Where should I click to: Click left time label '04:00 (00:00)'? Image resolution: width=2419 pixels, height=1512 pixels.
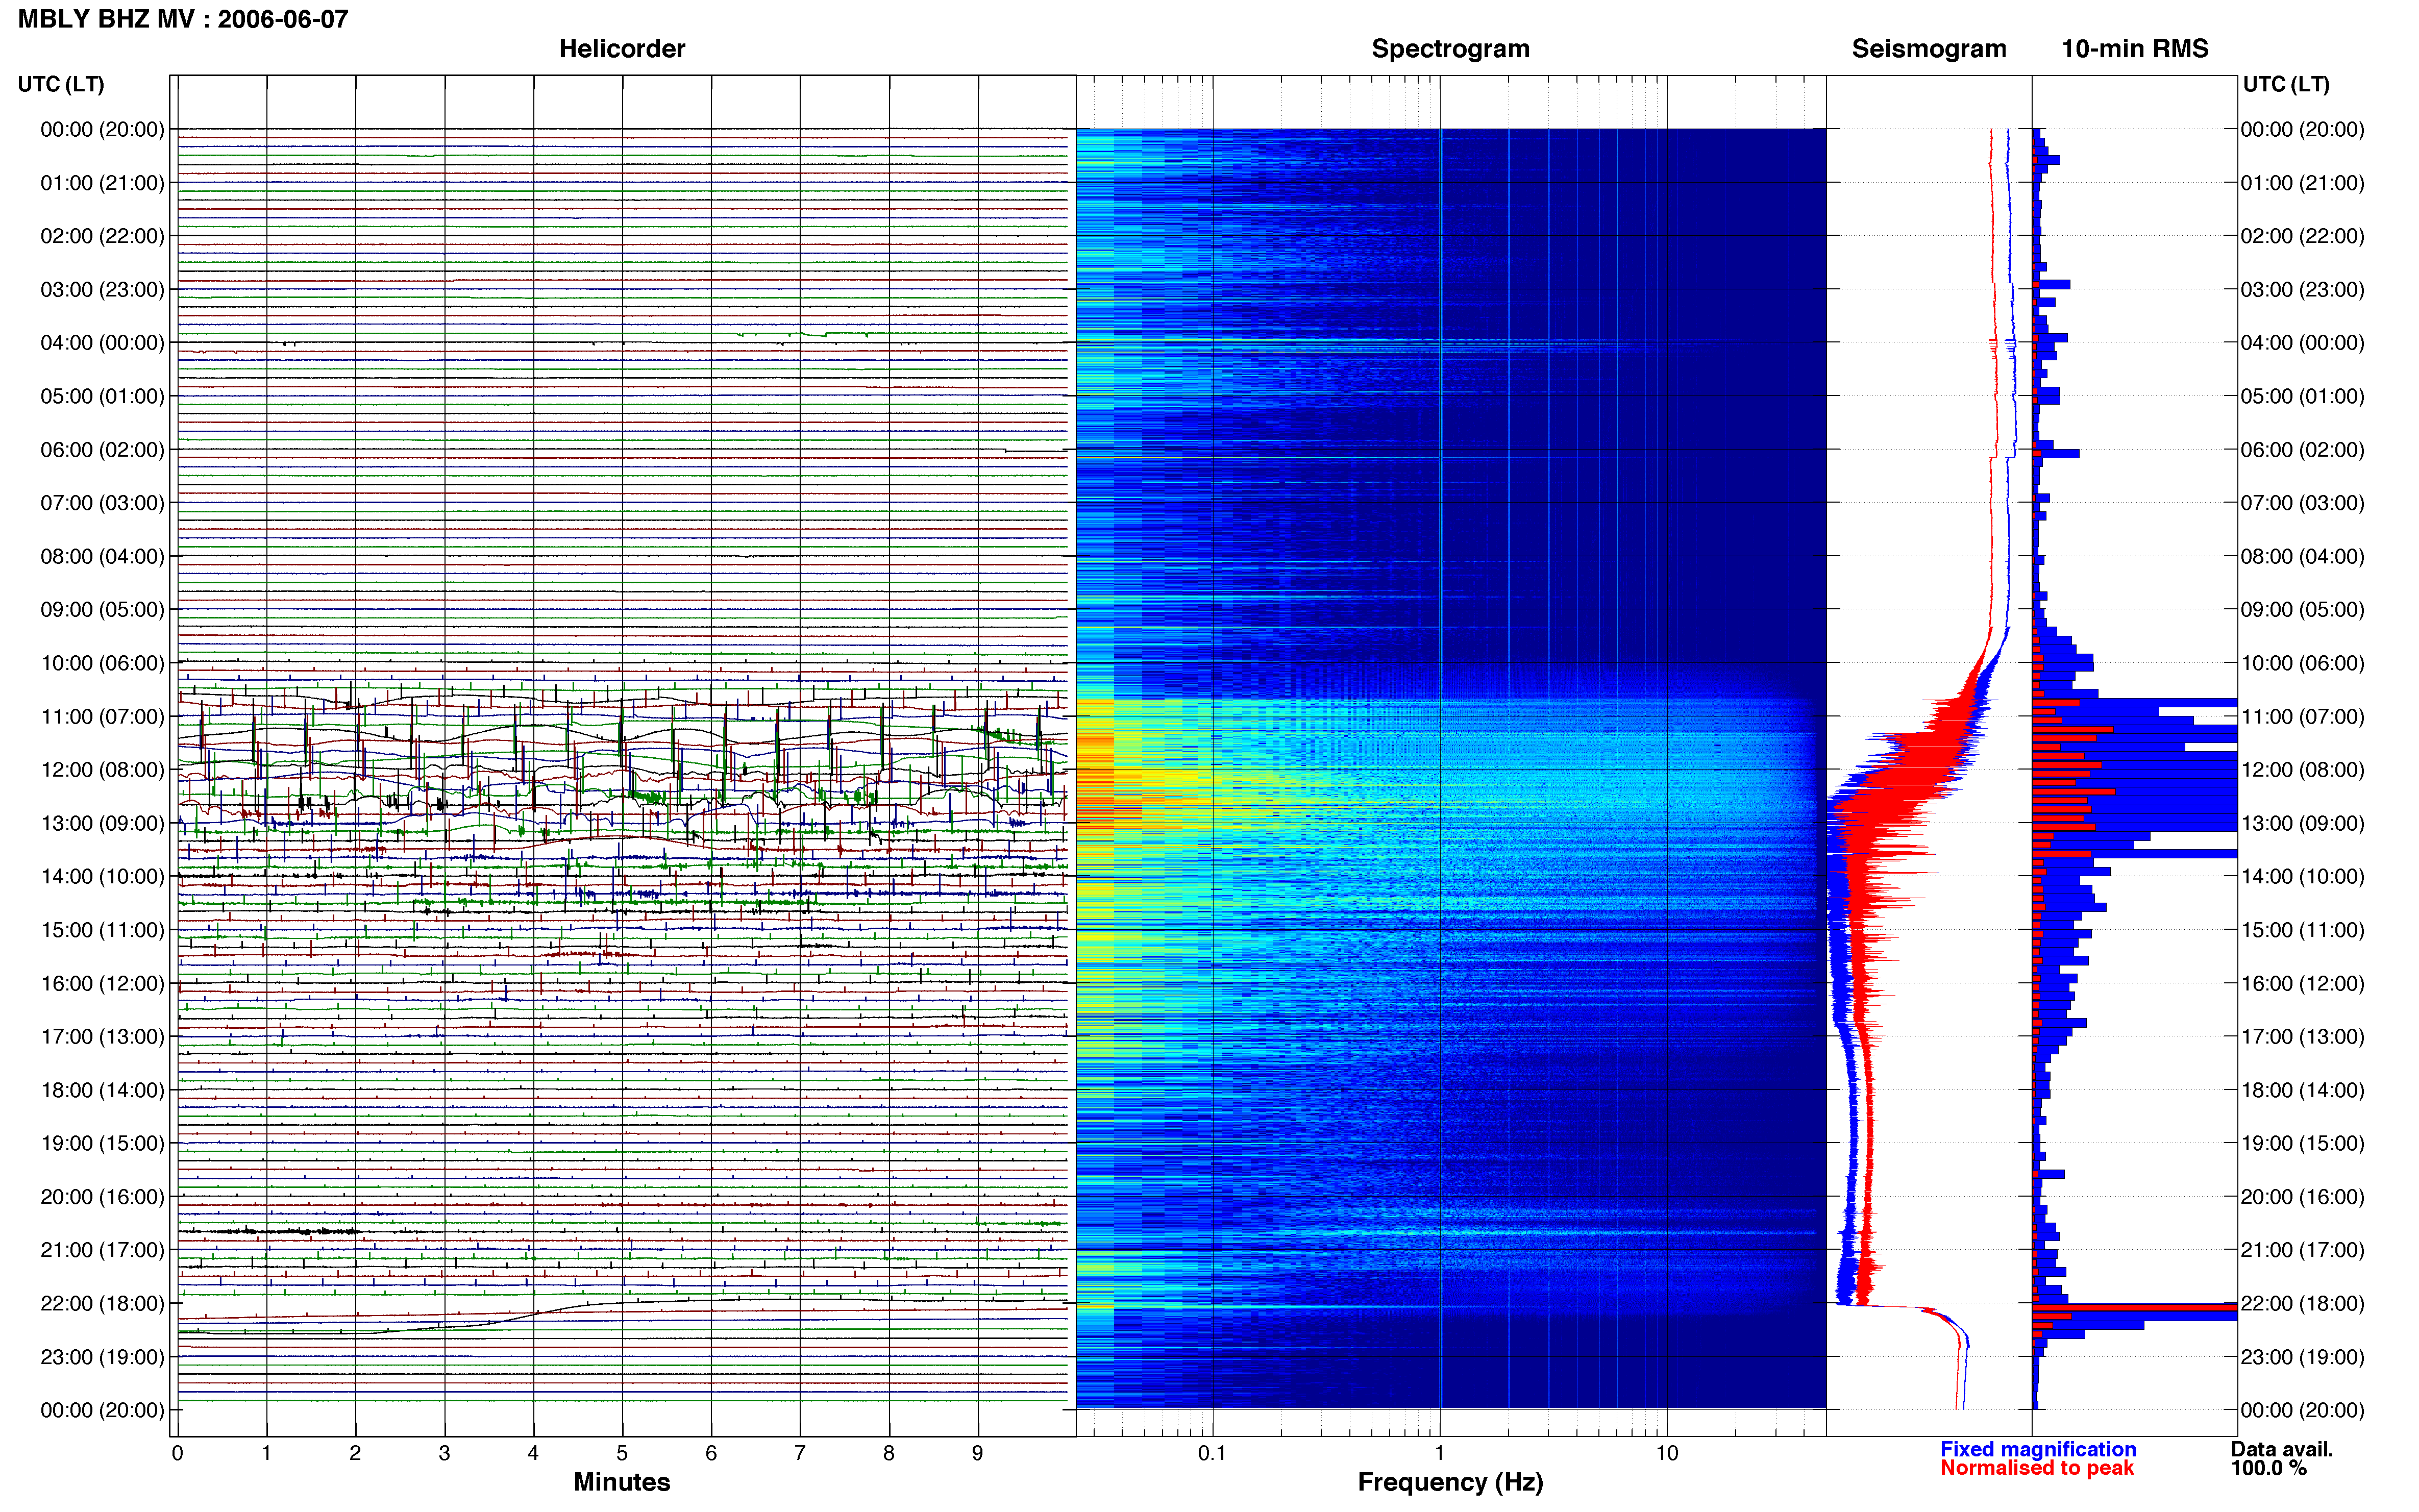[102, 343]
